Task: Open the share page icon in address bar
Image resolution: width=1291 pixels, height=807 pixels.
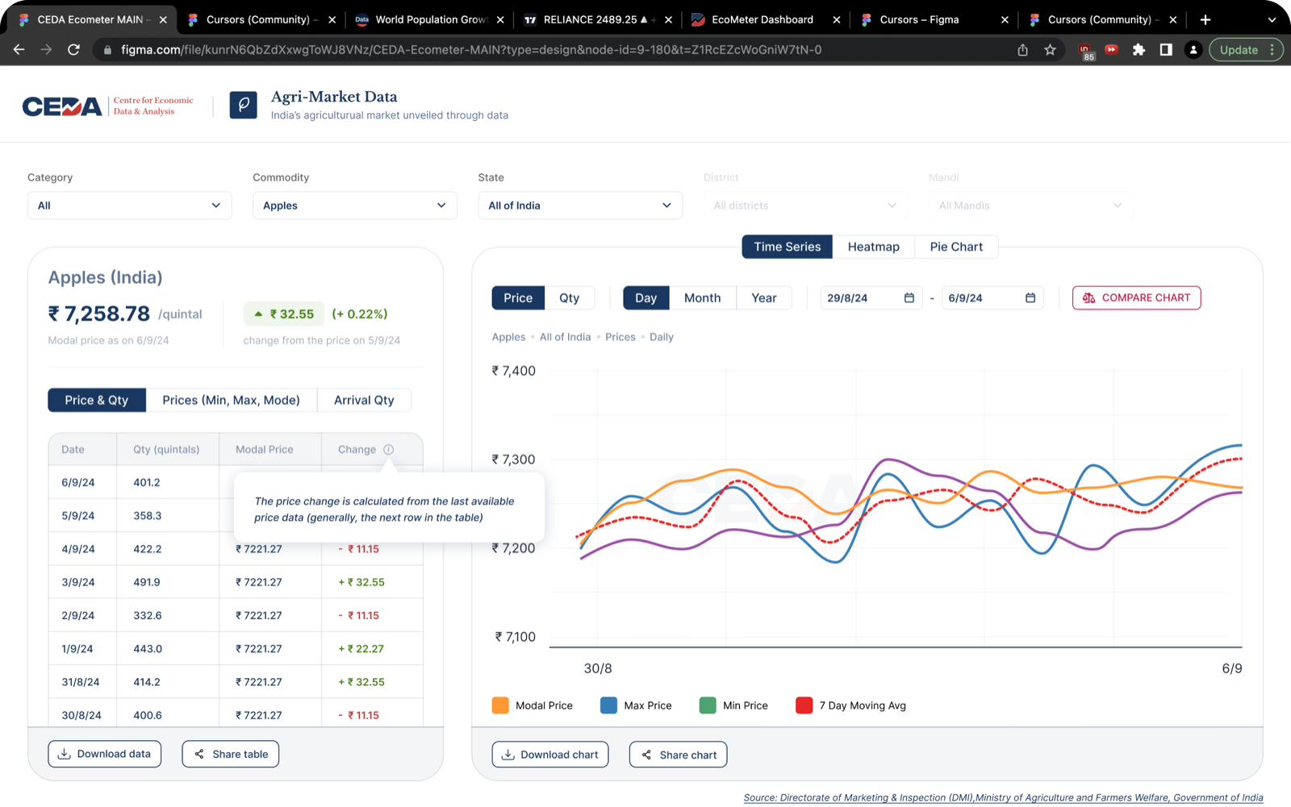Action: (1022, 50)
